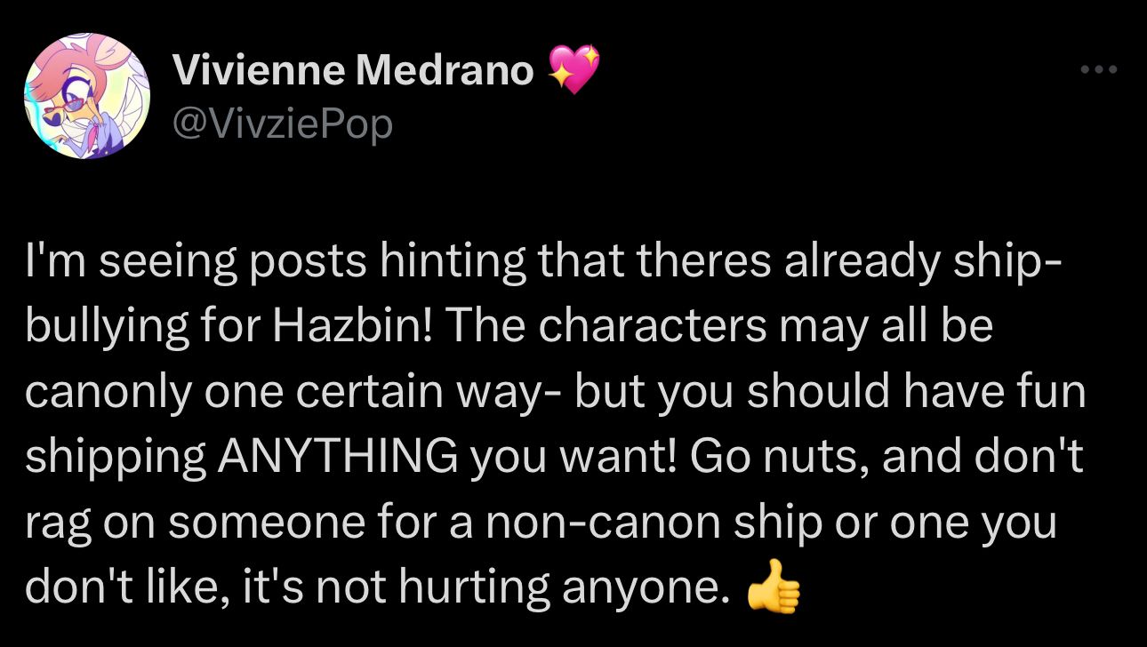Click the VivziePop profile avatar

pos(85,96)
